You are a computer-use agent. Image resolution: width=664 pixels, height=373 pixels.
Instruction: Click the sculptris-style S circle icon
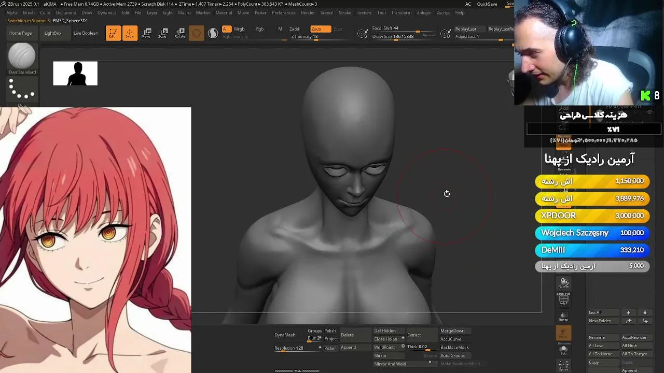[213, 33]
